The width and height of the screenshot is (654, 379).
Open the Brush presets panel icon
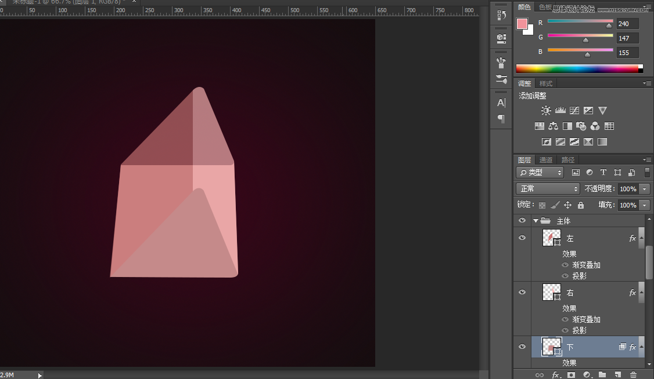point(501,63)
